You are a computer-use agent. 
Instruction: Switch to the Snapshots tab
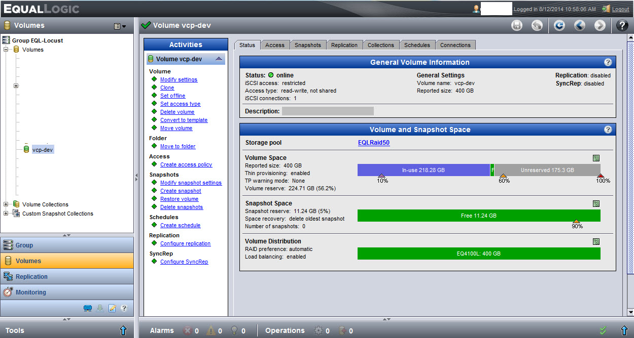(x=308, y=45)
